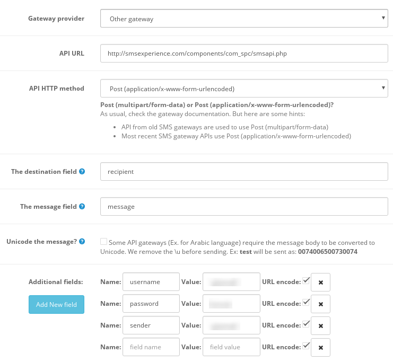Click the empty field name input
Image resolution: width=393 pixels, height=362 pixels.
click(151, 348)
